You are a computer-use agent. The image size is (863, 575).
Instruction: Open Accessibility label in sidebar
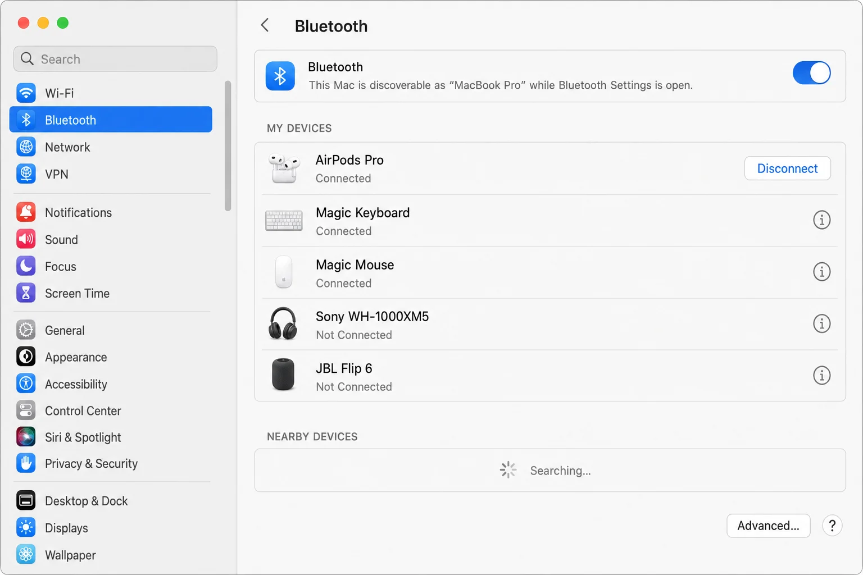(76, 384)
